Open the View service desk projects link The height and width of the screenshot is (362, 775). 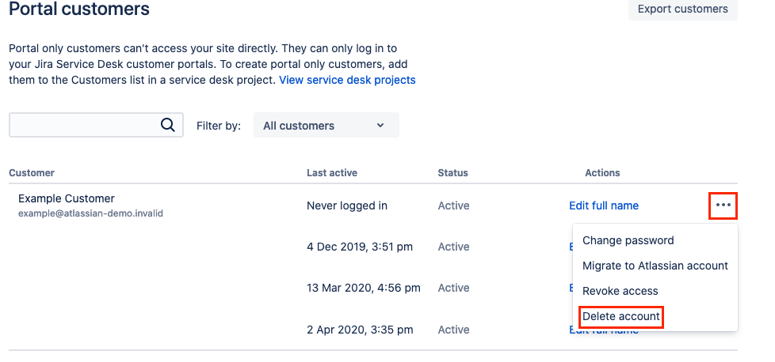click(x=347, y=80)
